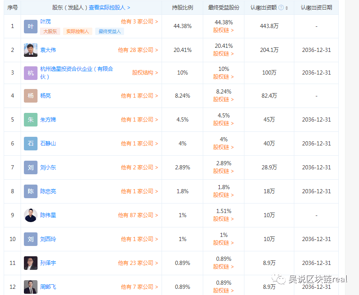This screenshot has width=359, height=295.
Task: Click the 最终受益人 tag on 叶茂
Action: [x=110, y=31]
